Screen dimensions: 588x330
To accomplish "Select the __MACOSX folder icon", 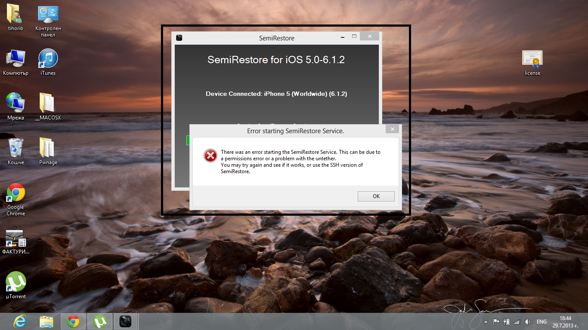I will [x=48, y=107].
